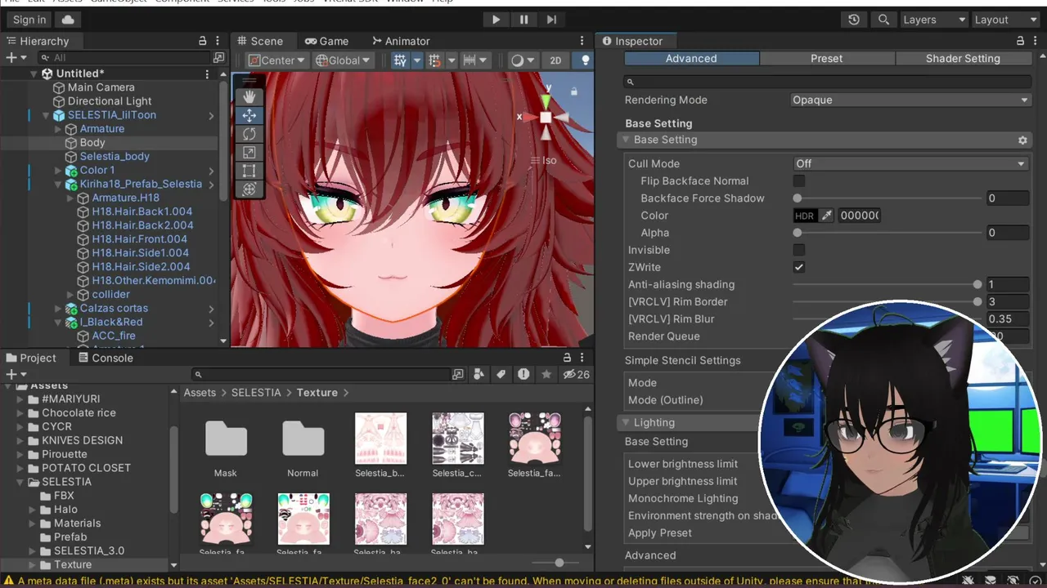Toggle hidden packages visibility (26)
The width and height of the screenshot is (1047, 588).
click(x=576, y=375)
